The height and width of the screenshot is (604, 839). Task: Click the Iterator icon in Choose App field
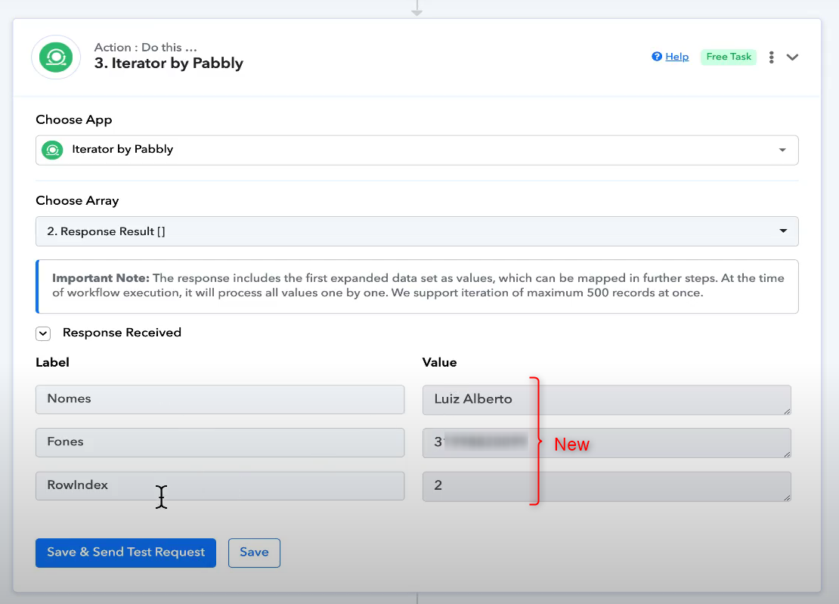point(52,150)
